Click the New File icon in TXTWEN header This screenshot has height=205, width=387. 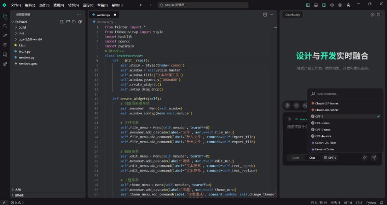[62, 22]
